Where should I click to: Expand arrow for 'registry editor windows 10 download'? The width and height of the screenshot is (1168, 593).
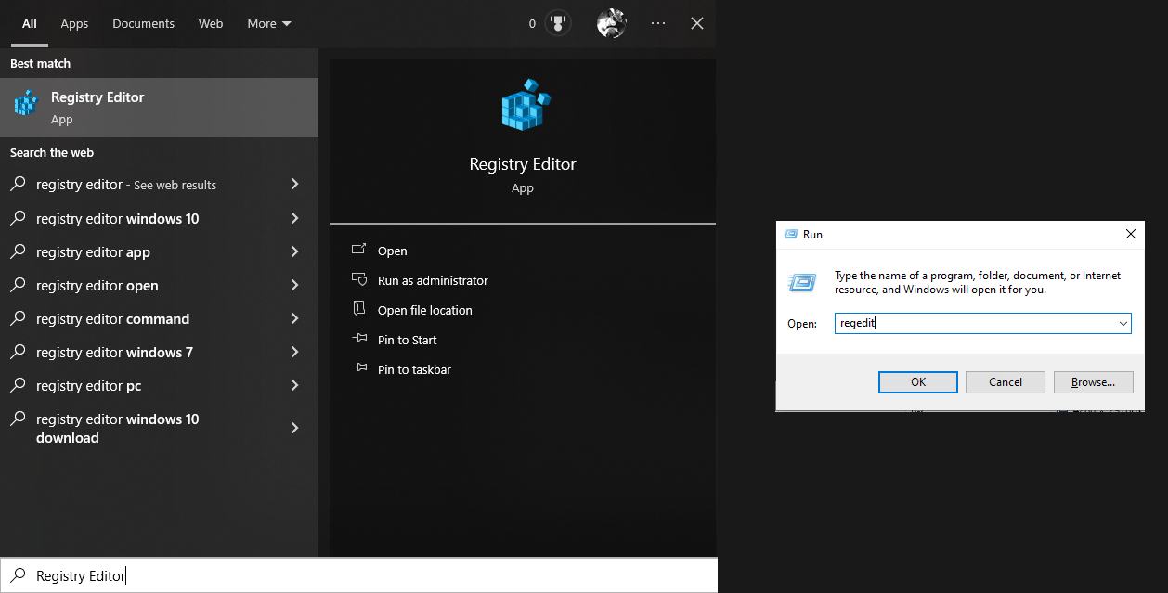click(x=294, y=428)
